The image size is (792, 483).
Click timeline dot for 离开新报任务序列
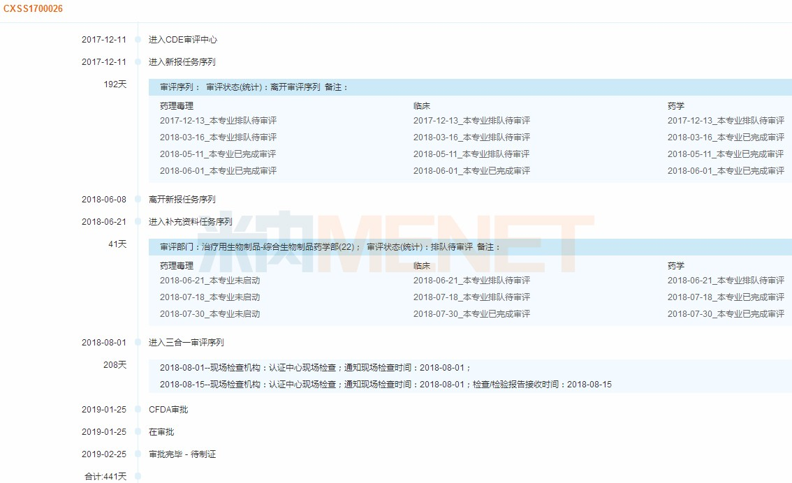pos(138,200)
